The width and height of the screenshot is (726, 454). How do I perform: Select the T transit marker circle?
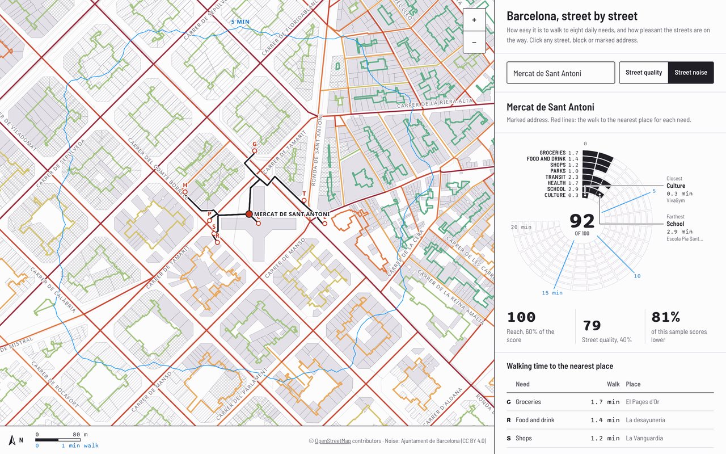[304, 200]
